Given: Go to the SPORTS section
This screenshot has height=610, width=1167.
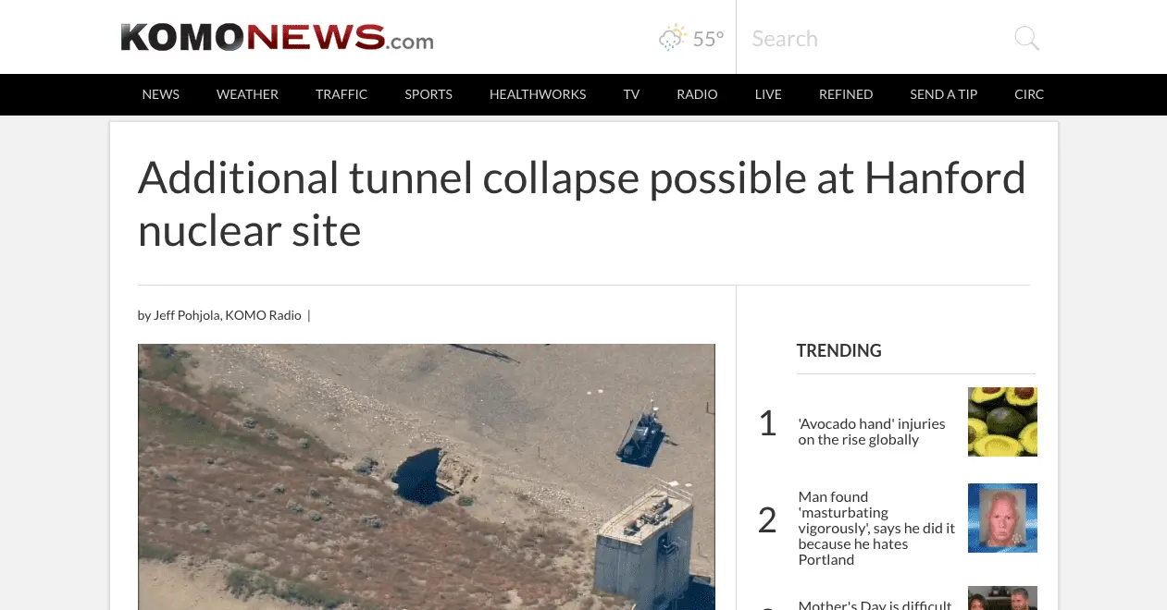Looking at the screenshot, I should (428, 94).
